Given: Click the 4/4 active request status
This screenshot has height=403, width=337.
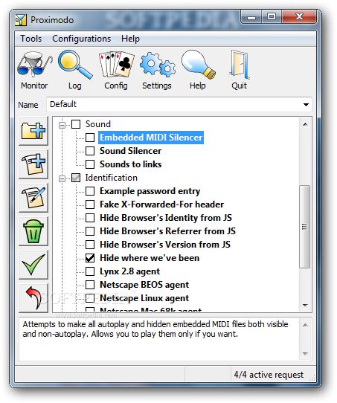Looking at the screenshot, I should [x=269, y=375].
